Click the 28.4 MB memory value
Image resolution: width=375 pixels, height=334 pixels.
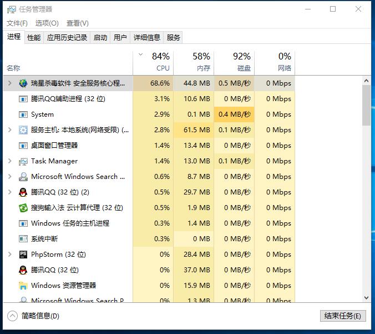click(197, 255)
